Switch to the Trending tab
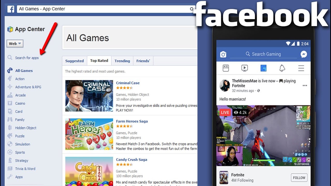Screen dimensions: 331x186 [122, 61]
